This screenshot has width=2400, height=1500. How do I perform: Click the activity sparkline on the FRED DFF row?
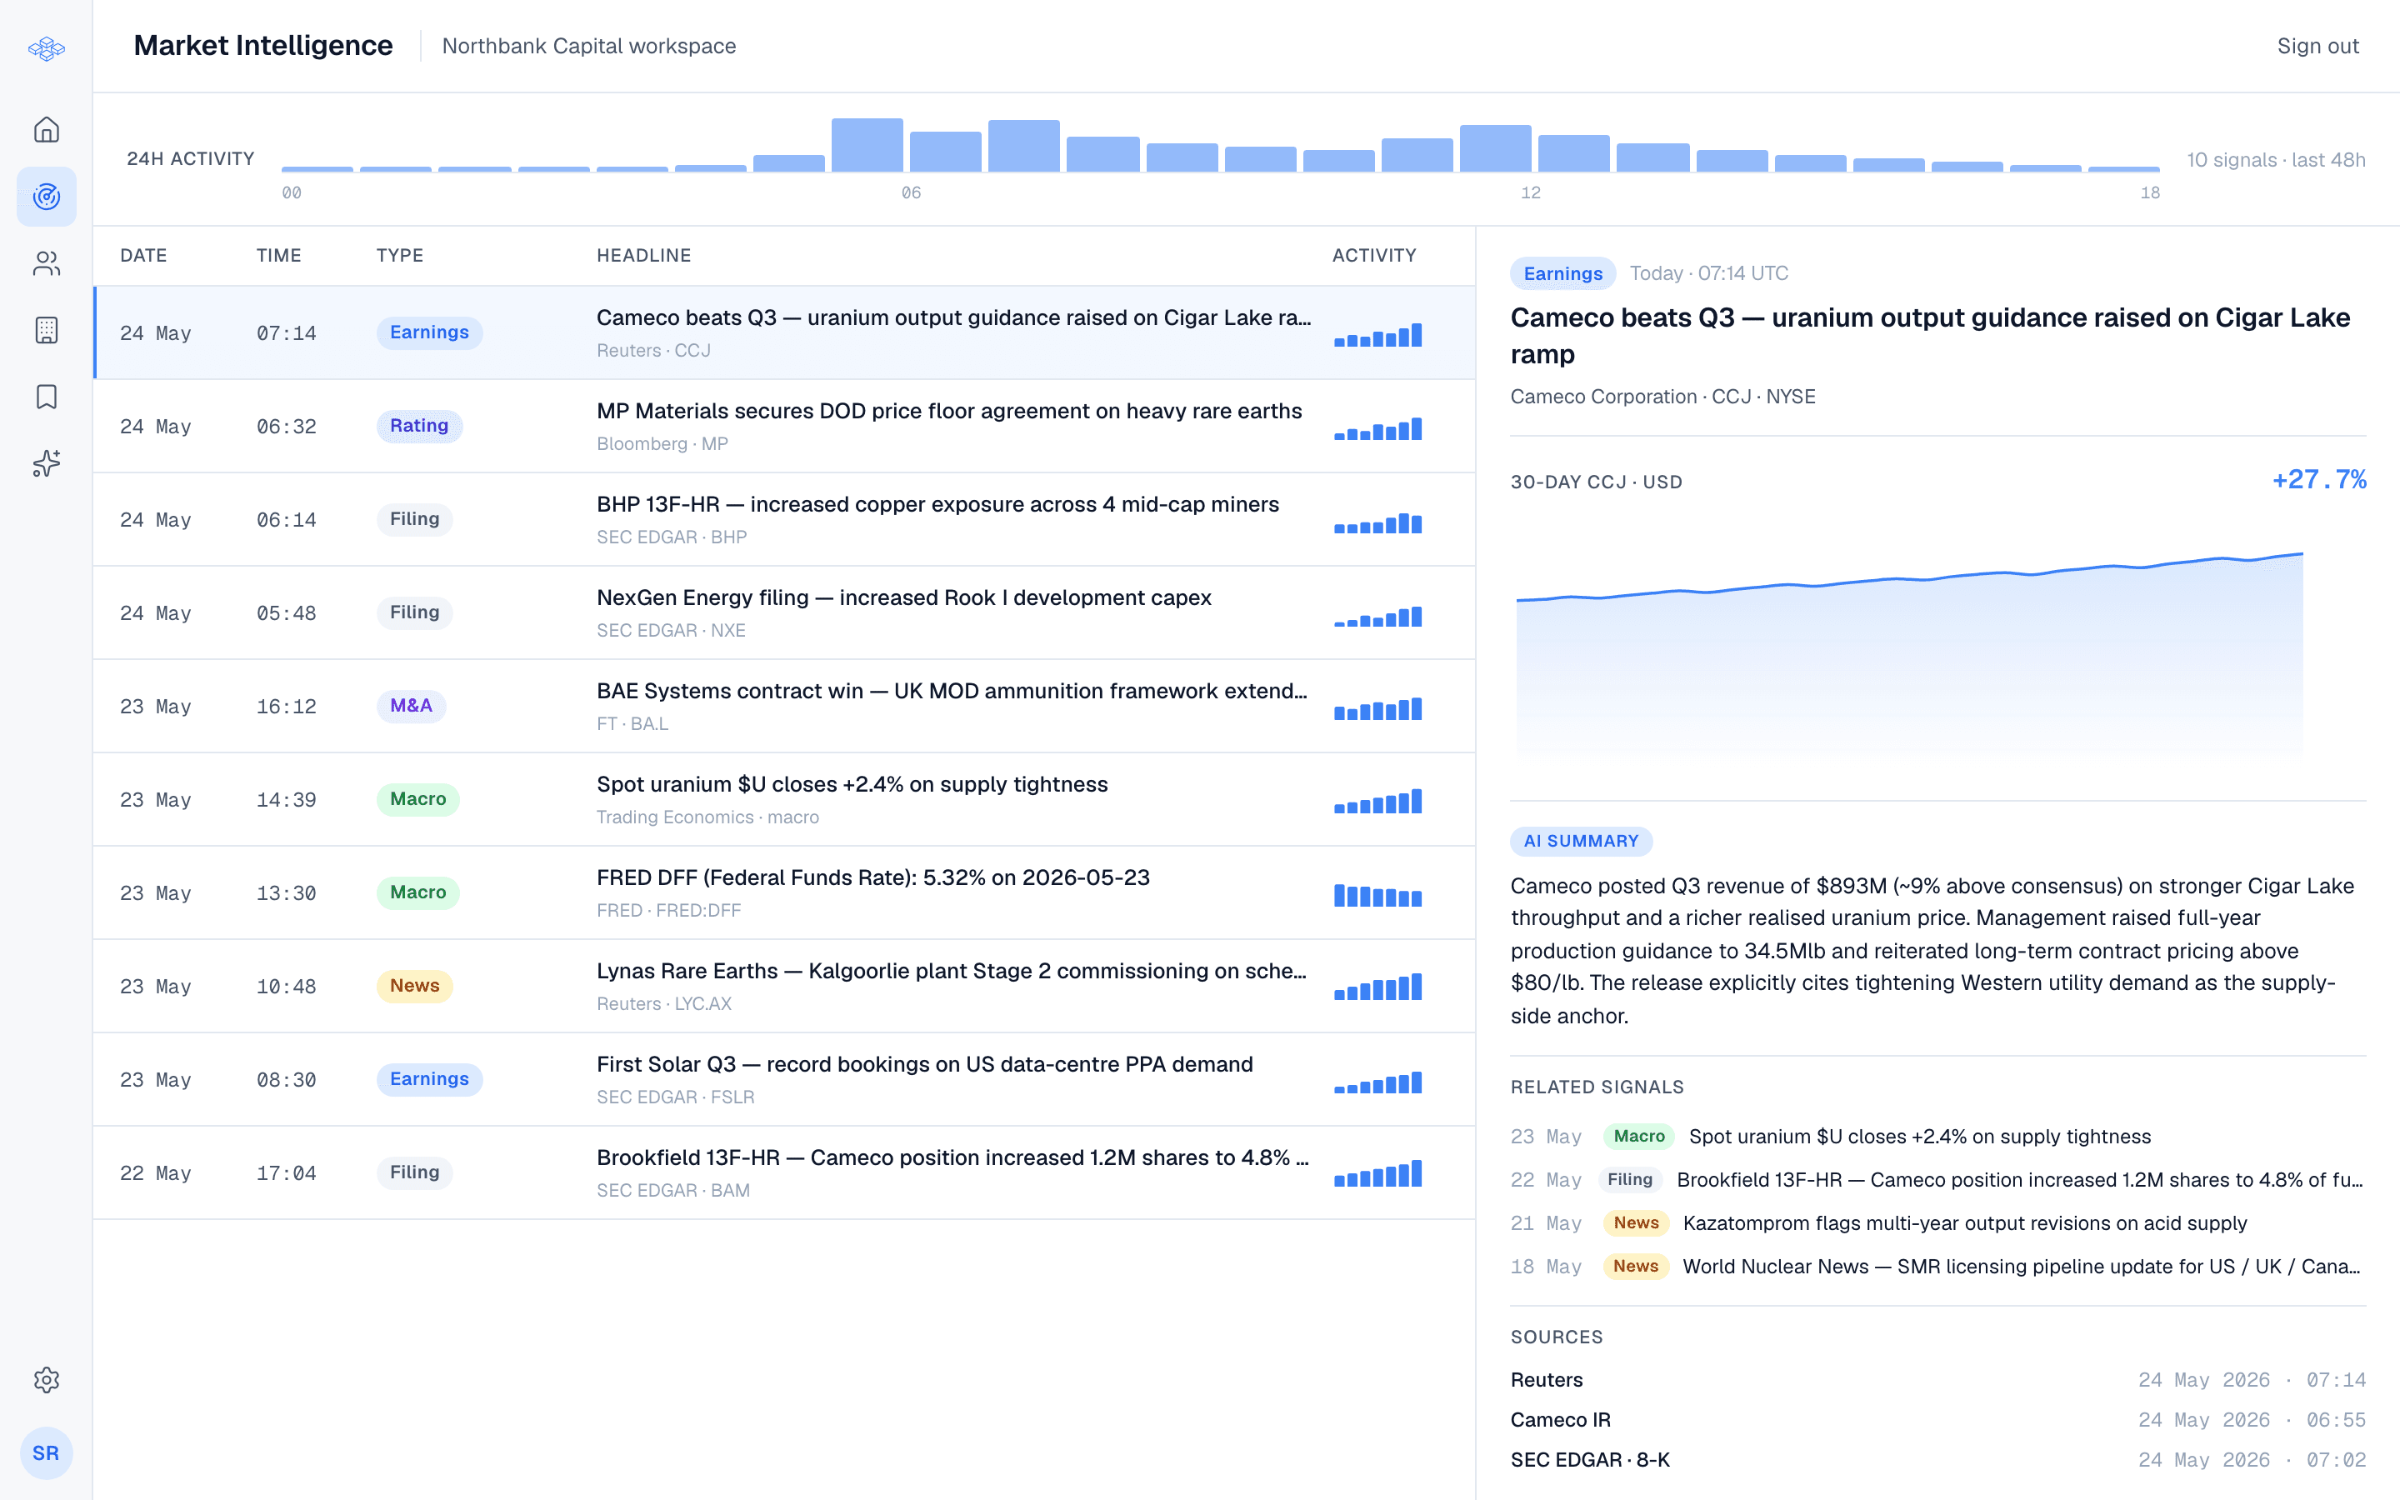[x=1377, y=895]
